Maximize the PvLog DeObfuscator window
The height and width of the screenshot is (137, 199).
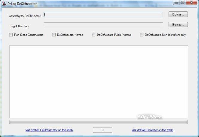click(183, 2)
